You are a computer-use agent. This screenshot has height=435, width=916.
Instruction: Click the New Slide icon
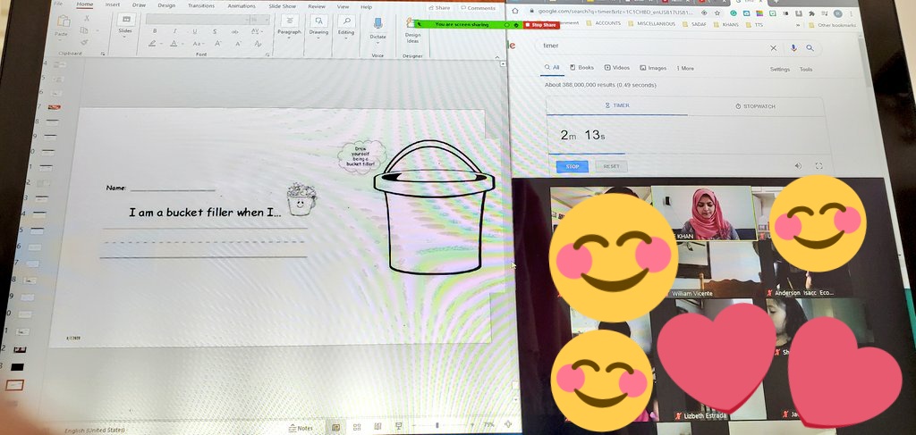pyautogui.click(x=125, y=21)
